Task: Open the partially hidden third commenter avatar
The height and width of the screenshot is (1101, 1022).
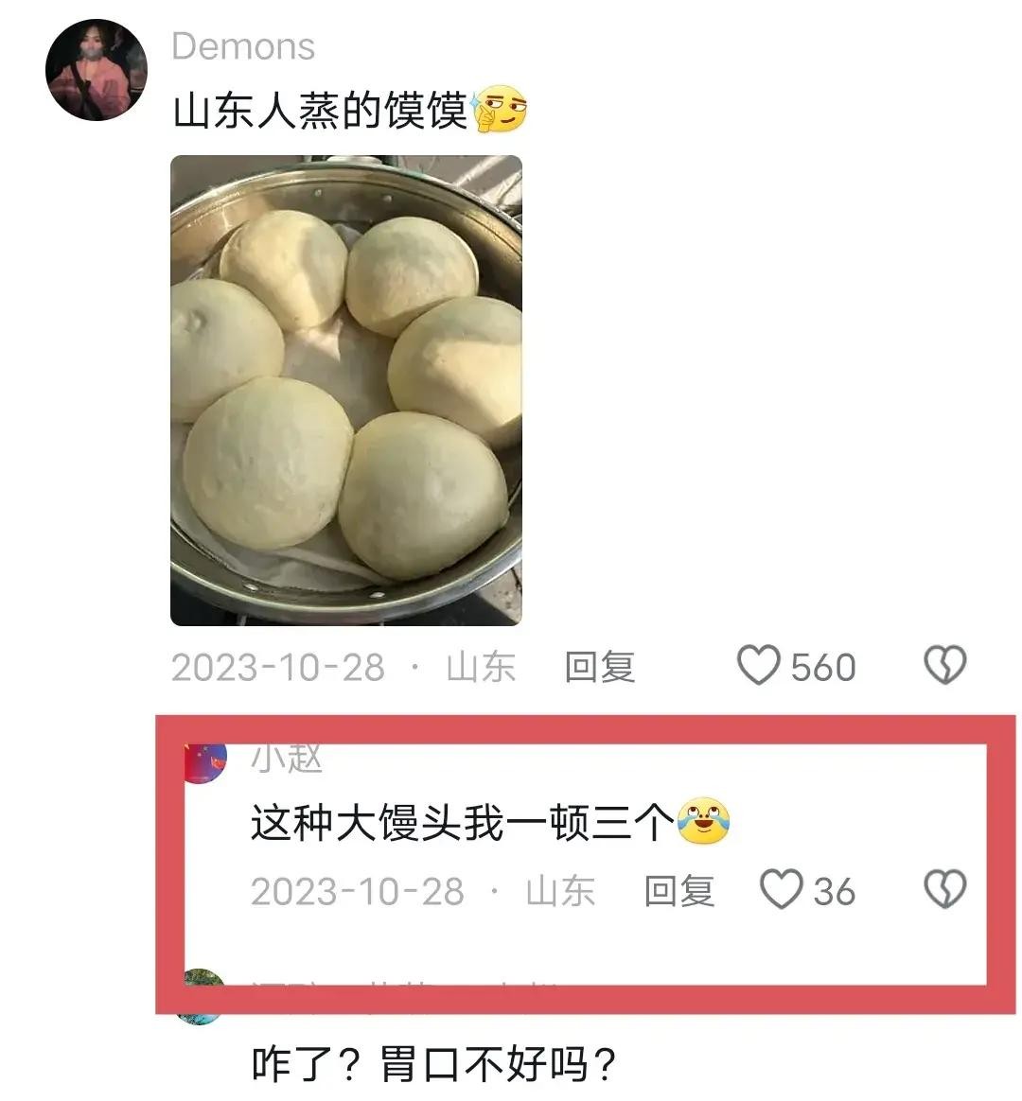Action: point(201,996)
